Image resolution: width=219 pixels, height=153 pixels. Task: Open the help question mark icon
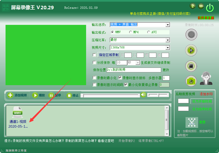coord(192,6)
